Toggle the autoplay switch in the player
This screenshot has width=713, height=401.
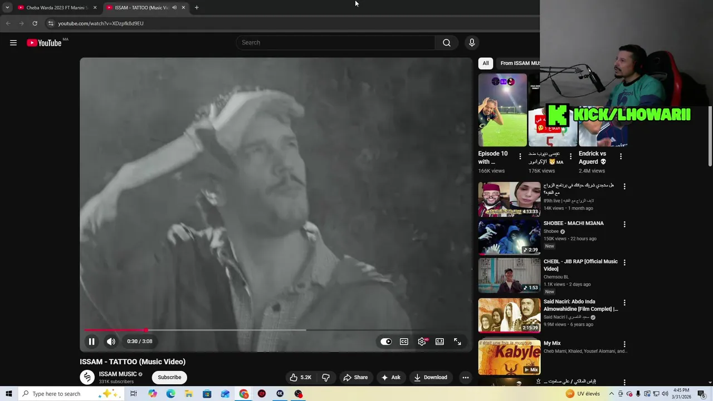[x=386, y=341]
